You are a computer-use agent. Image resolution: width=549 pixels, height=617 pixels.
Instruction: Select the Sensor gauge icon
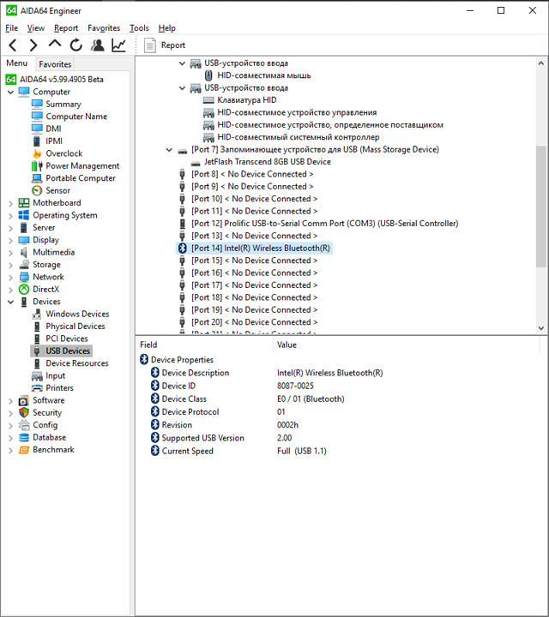[37, 190]
